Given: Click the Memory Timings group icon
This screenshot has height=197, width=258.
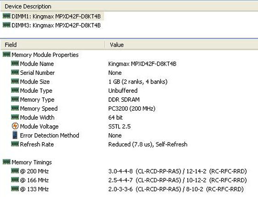Looking at the screenshot, I should pos(6,162).
